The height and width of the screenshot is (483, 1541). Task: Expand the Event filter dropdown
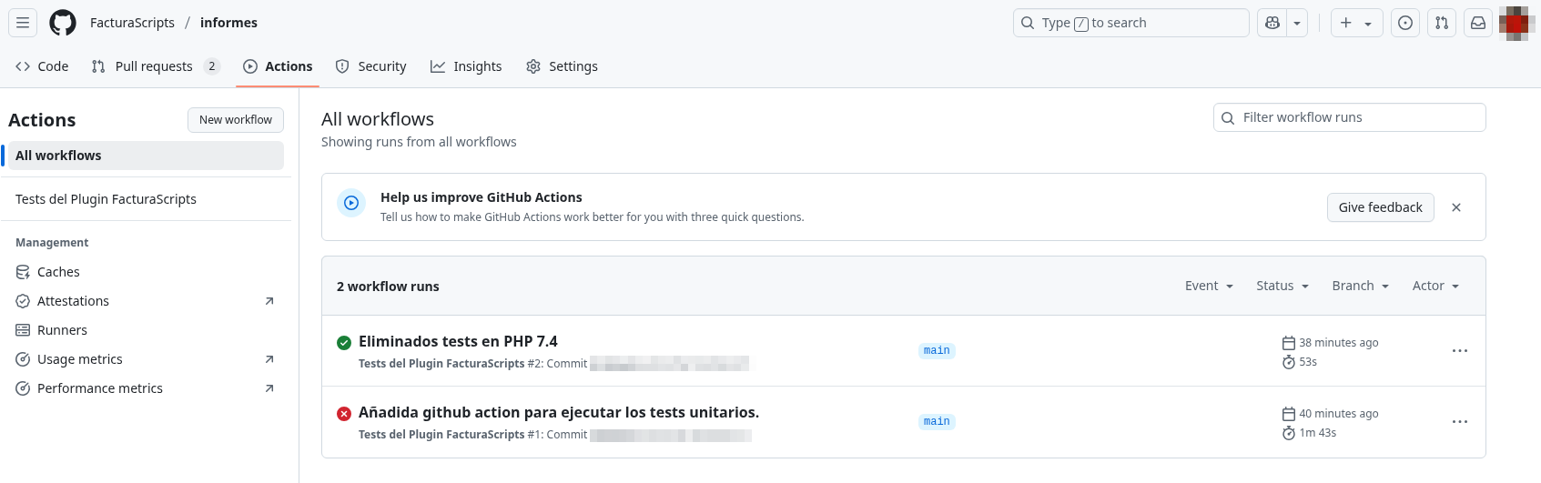[x=1209, y=286]
